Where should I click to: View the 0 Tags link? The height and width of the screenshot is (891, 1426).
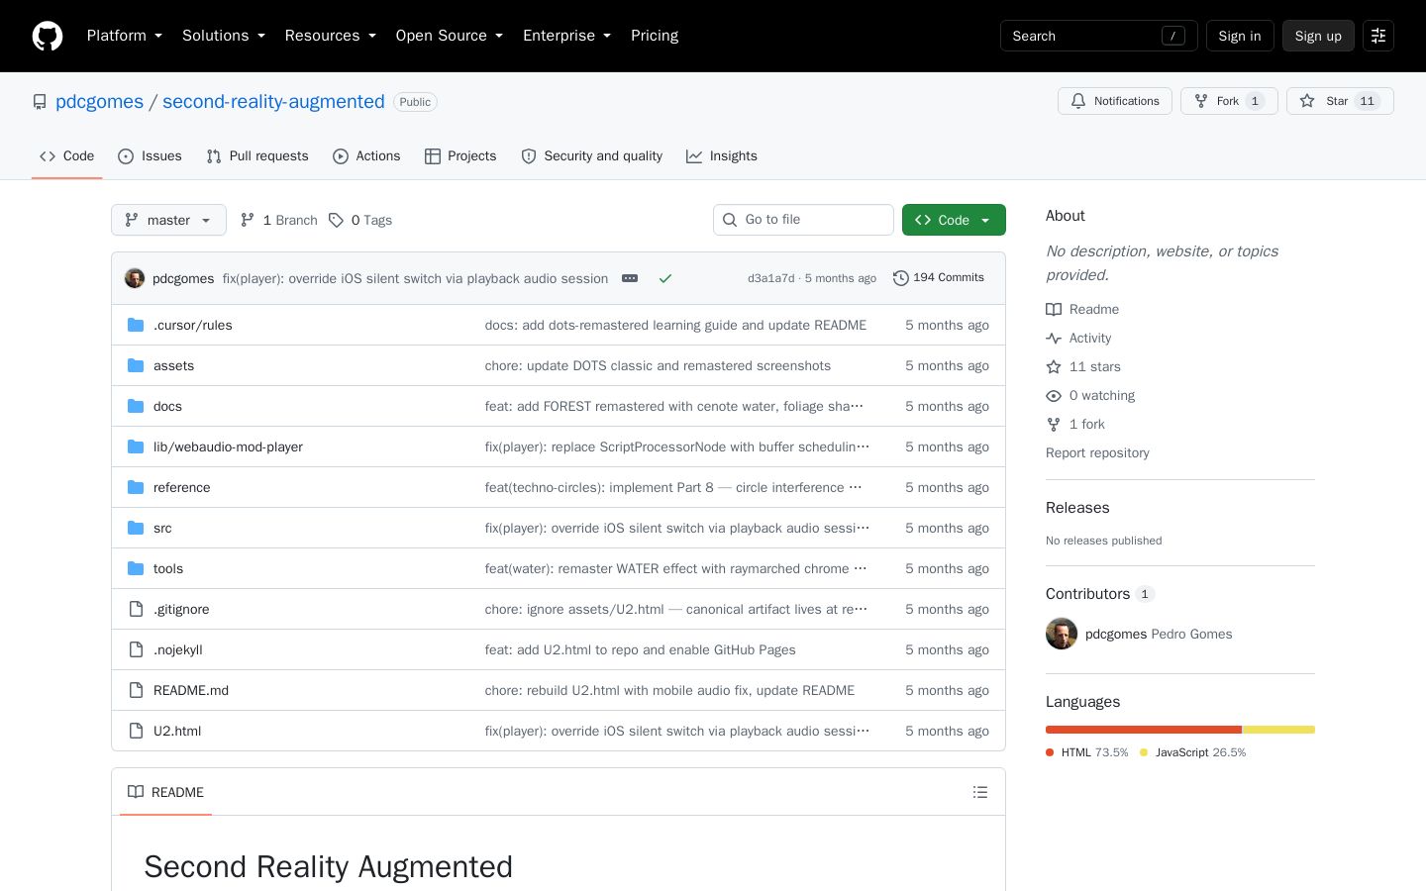coord(360,220)
